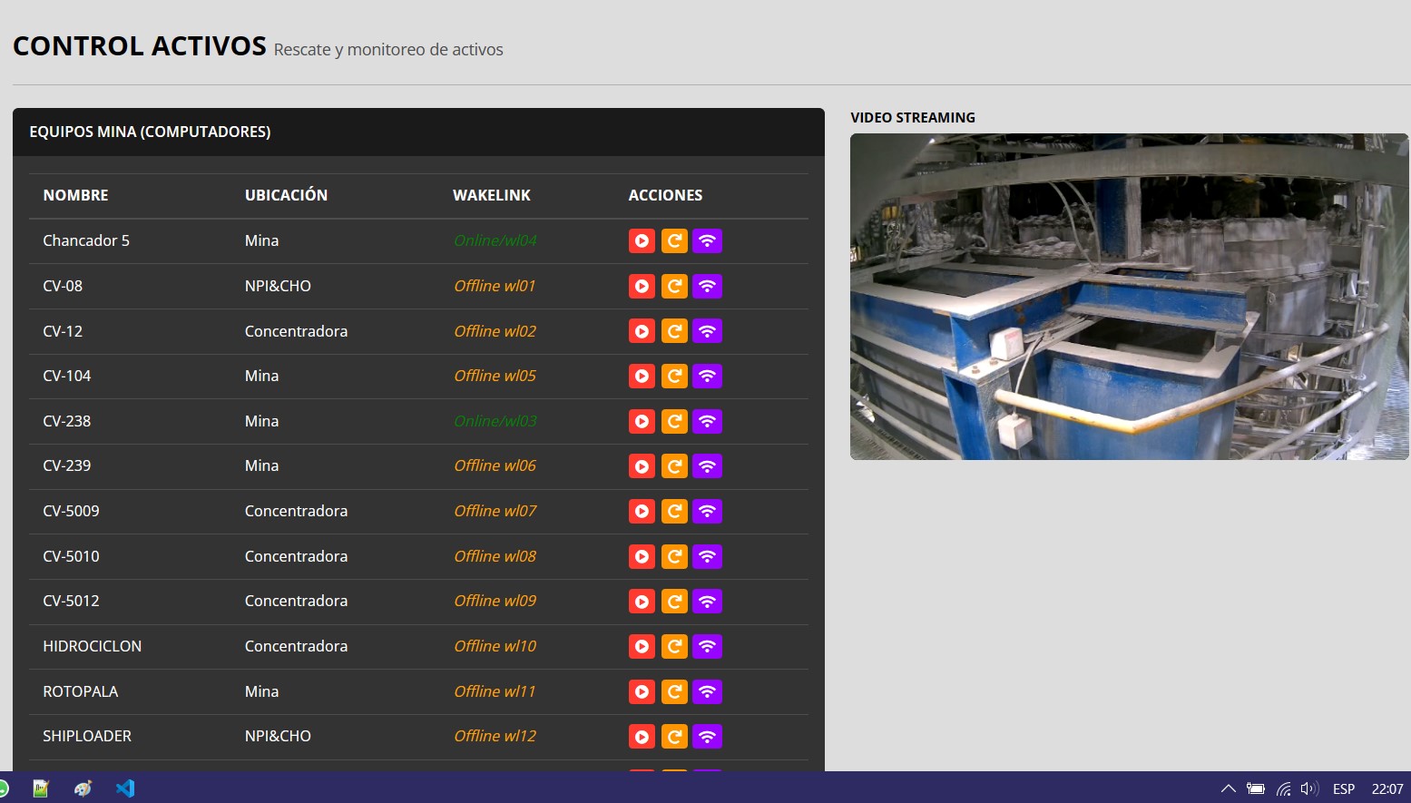Open the volume control in system tray
Screen dimensions: 1411x803
(1308, 788)
